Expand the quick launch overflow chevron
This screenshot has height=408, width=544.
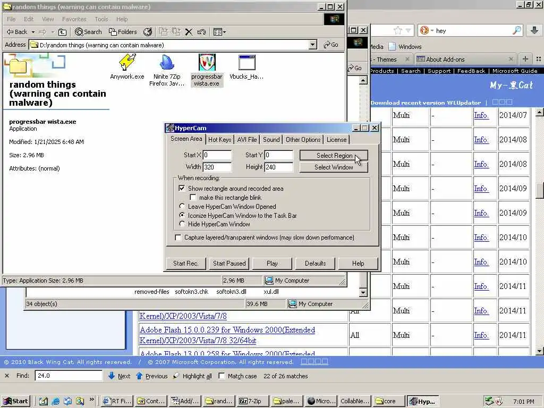click(91, 399)
